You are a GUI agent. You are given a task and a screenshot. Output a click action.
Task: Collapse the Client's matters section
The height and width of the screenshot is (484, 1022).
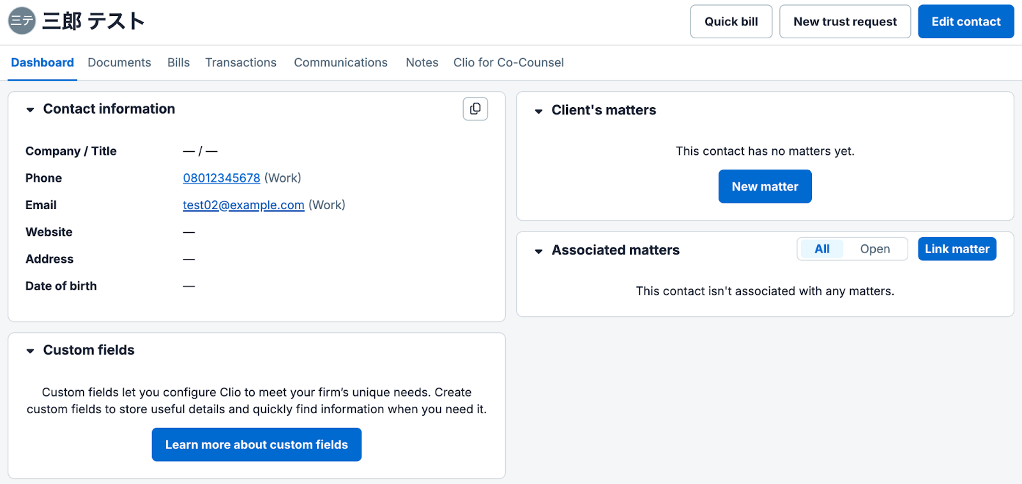[538, 111]
